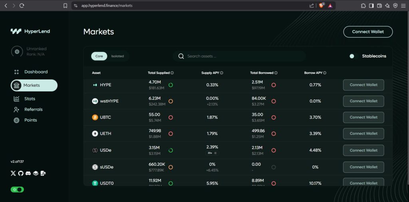The height and width of the screenshot is (202, 409).
Task: Open Referrals in sidebar
Action: pyautogui.click(x=28, y=110)
